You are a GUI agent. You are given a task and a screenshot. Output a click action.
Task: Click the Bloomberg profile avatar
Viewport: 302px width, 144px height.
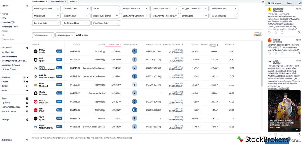coord(270,9)
